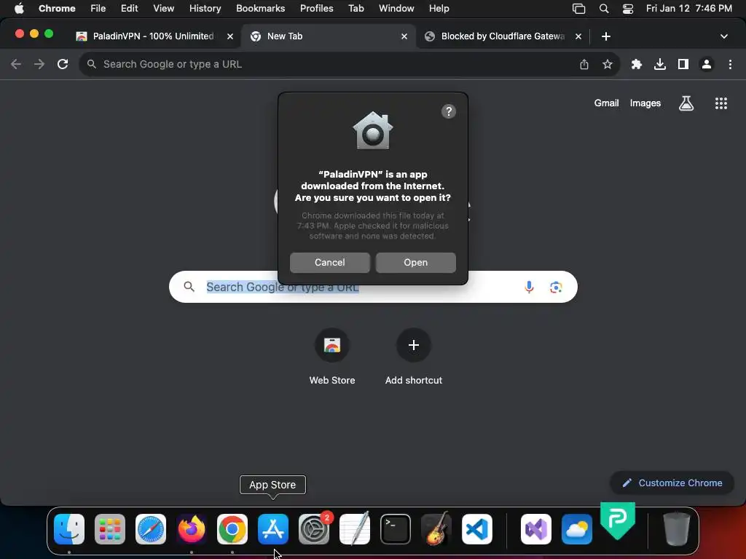Open the screen mirroring menu bar icon

[x=578, y=9]
